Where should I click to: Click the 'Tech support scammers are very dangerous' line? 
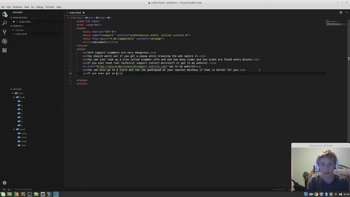click(119, 53)
